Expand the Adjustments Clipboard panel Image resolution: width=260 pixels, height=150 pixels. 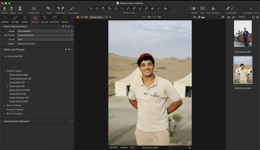tap(2, 121)
